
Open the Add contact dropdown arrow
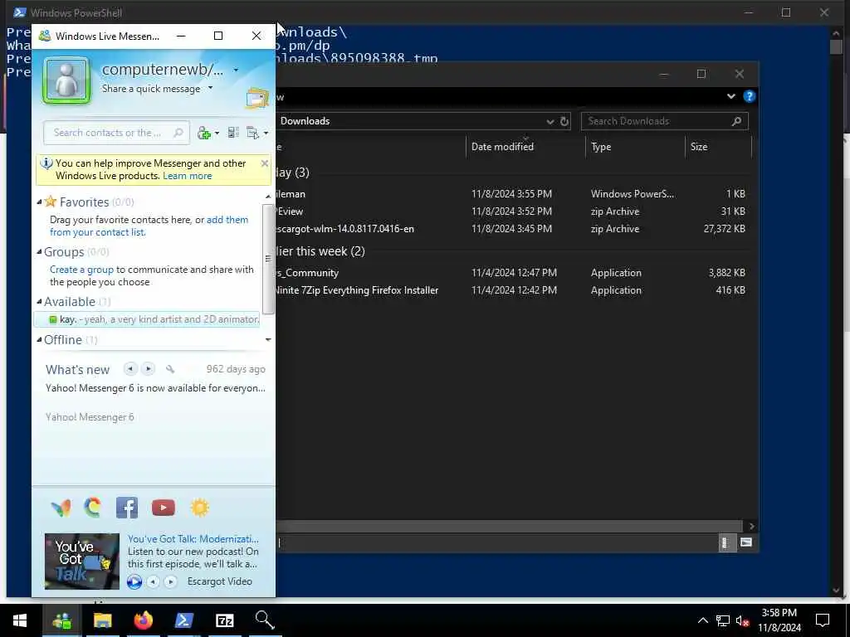[x=217, y=134]
